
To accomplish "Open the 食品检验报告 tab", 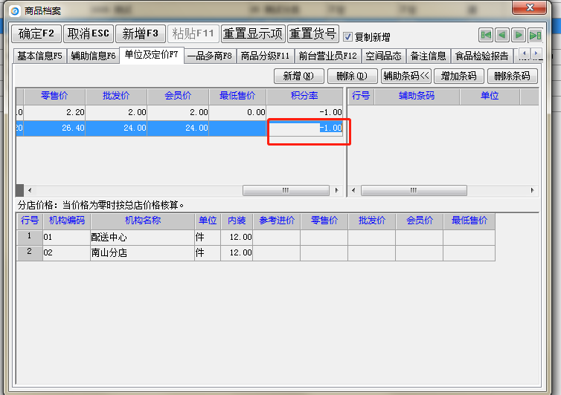I will point(482,56).
